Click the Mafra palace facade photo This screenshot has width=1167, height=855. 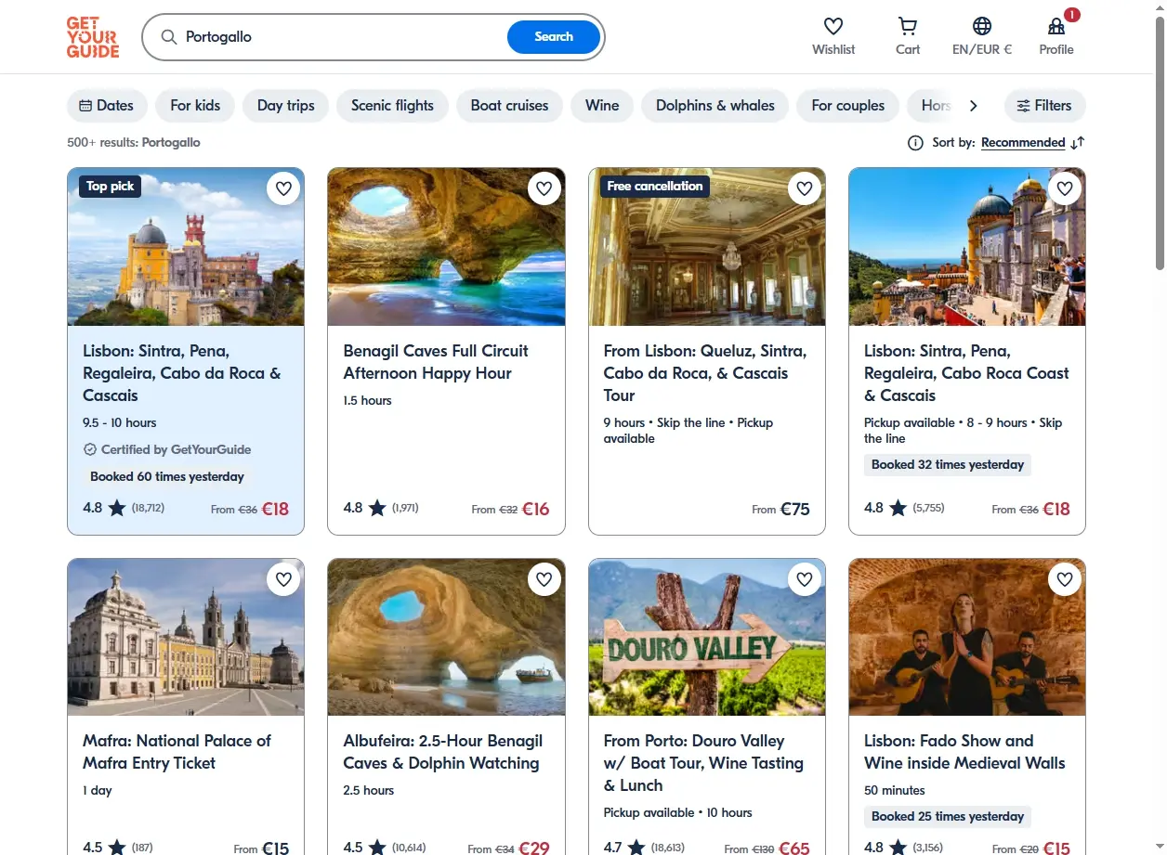[186, 637]
